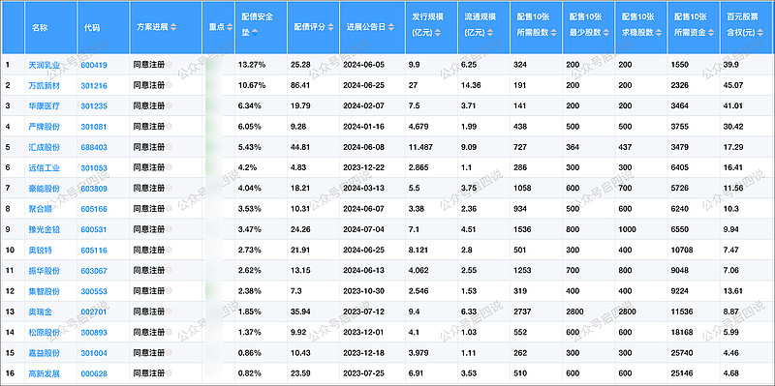Click stock code 600531

[94, 229]
